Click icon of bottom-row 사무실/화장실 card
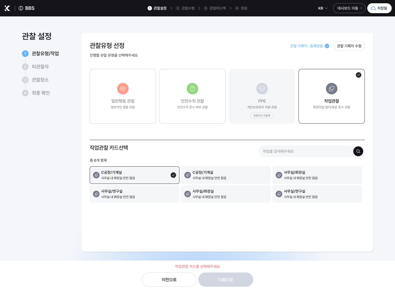Screen dimensions: 395x290 [x=188, y=194]
